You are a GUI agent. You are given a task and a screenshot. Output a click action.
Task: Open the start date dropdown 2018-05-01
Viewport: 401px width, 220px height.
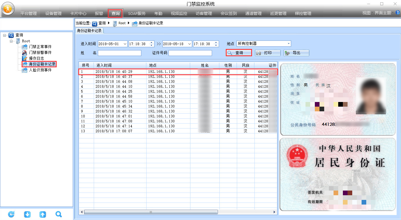[125, 44]
